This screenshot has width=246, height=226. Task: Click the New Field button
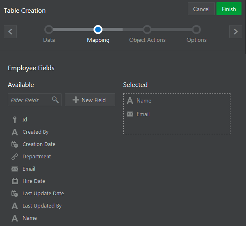(x=90, y=100)
